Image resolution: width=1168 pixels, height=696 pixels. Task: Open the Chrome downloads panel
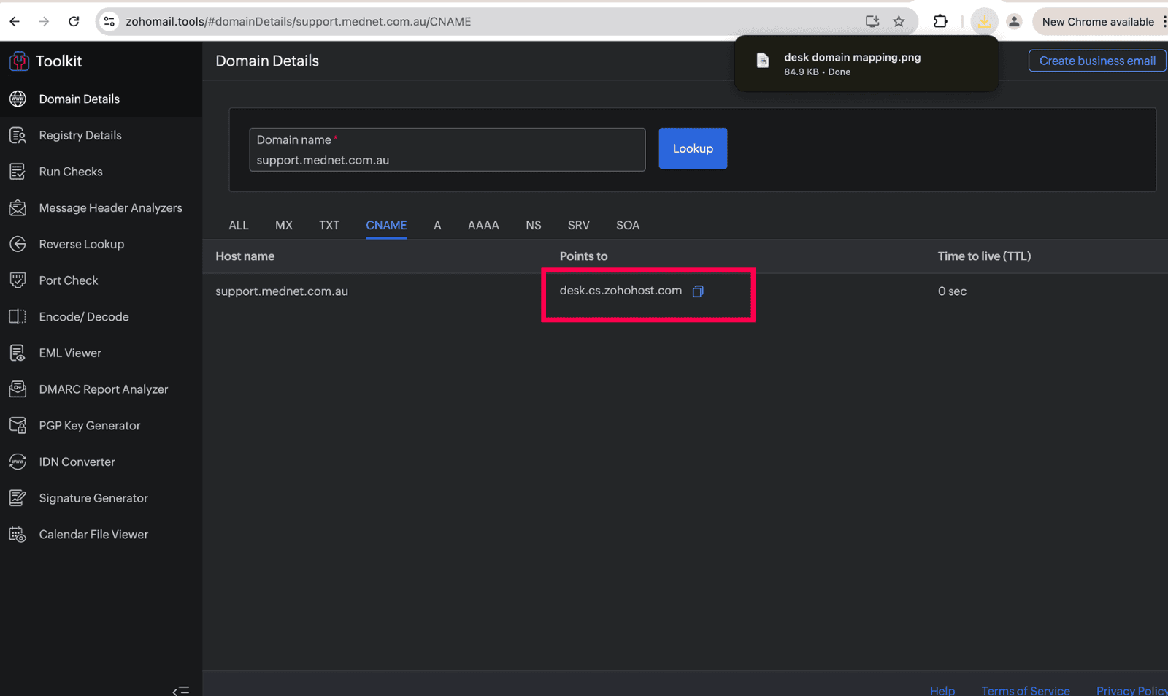point(984,21)
